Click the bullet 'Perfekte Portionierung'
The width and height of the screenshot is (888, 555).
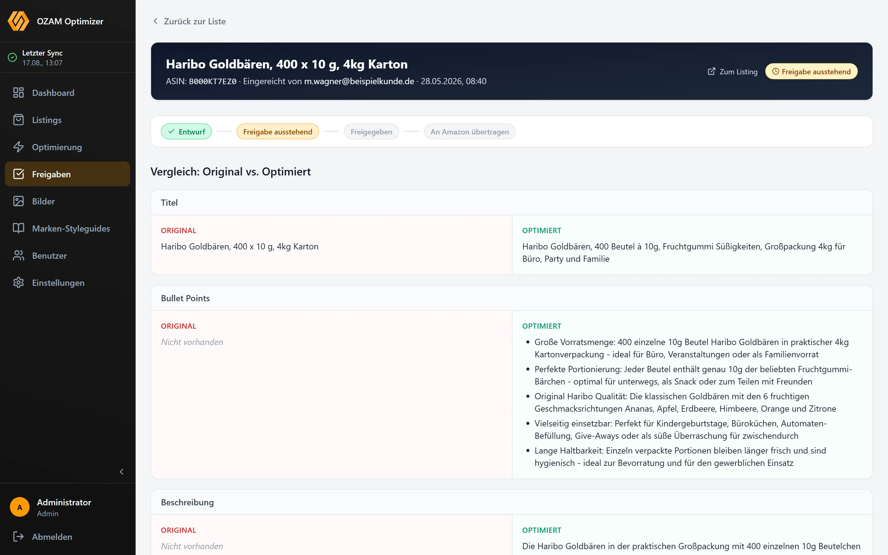point(693,375)
